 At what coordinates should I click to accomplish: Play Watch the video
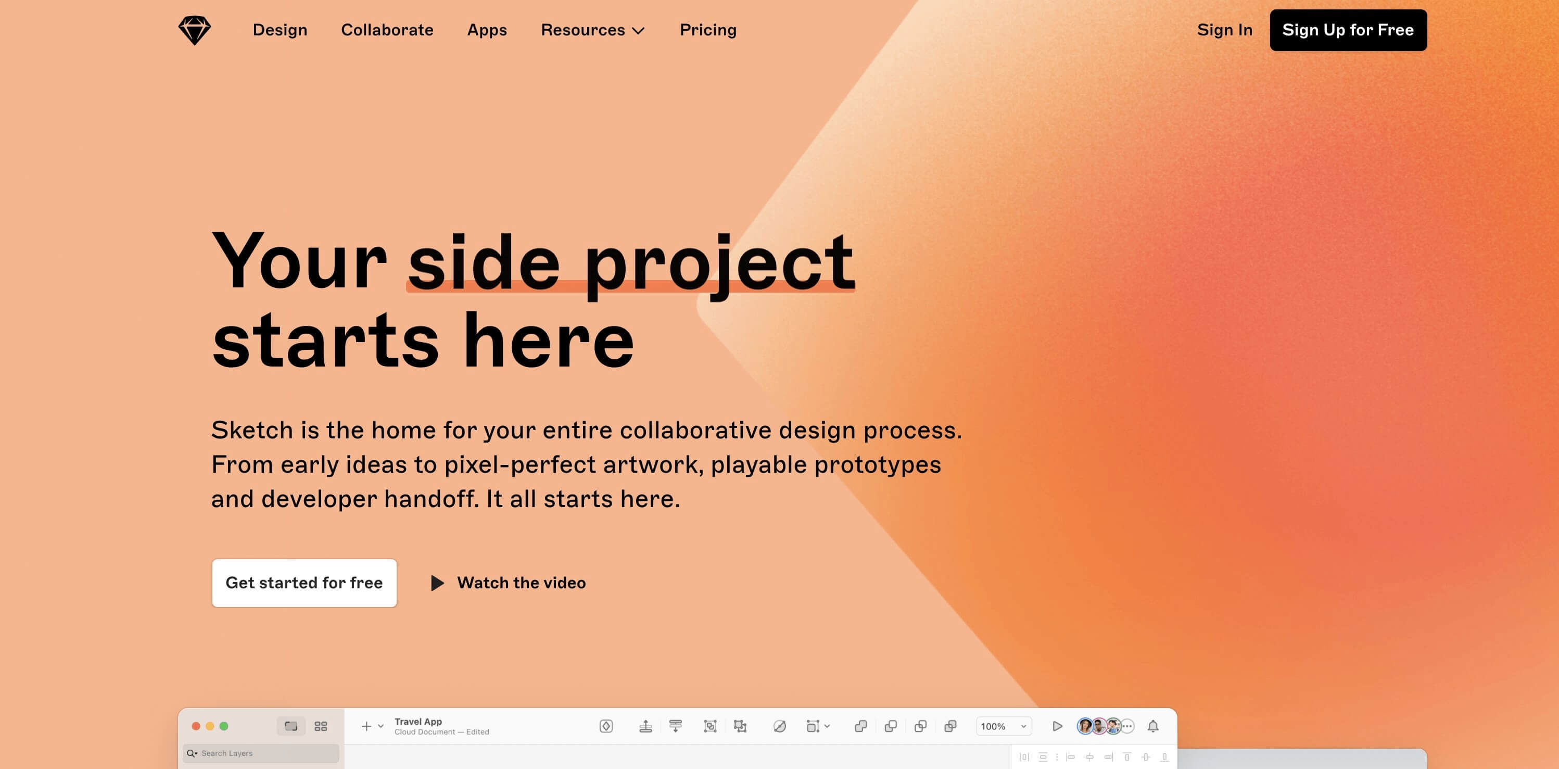(x=508, y=583)
